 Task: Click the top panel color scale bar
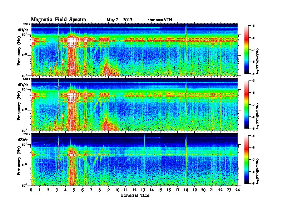pos(247,50)
